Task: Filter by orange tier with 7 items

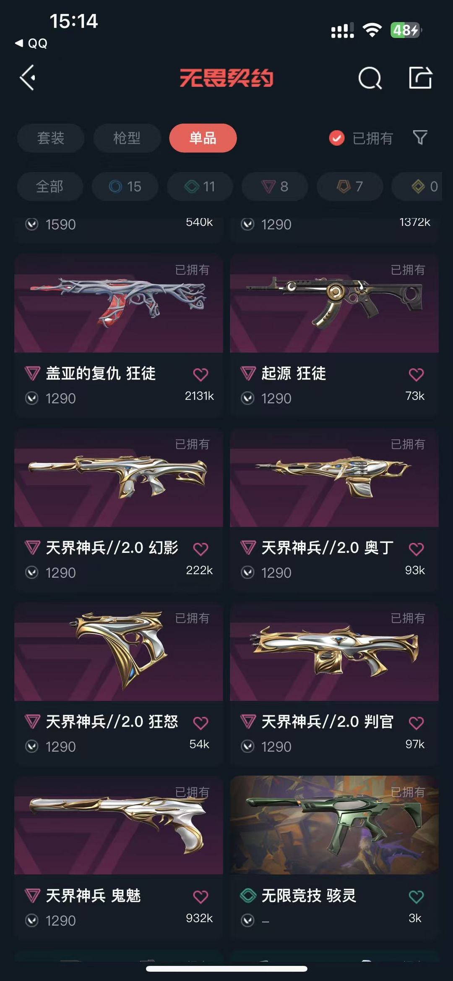Action: point(350,186)
